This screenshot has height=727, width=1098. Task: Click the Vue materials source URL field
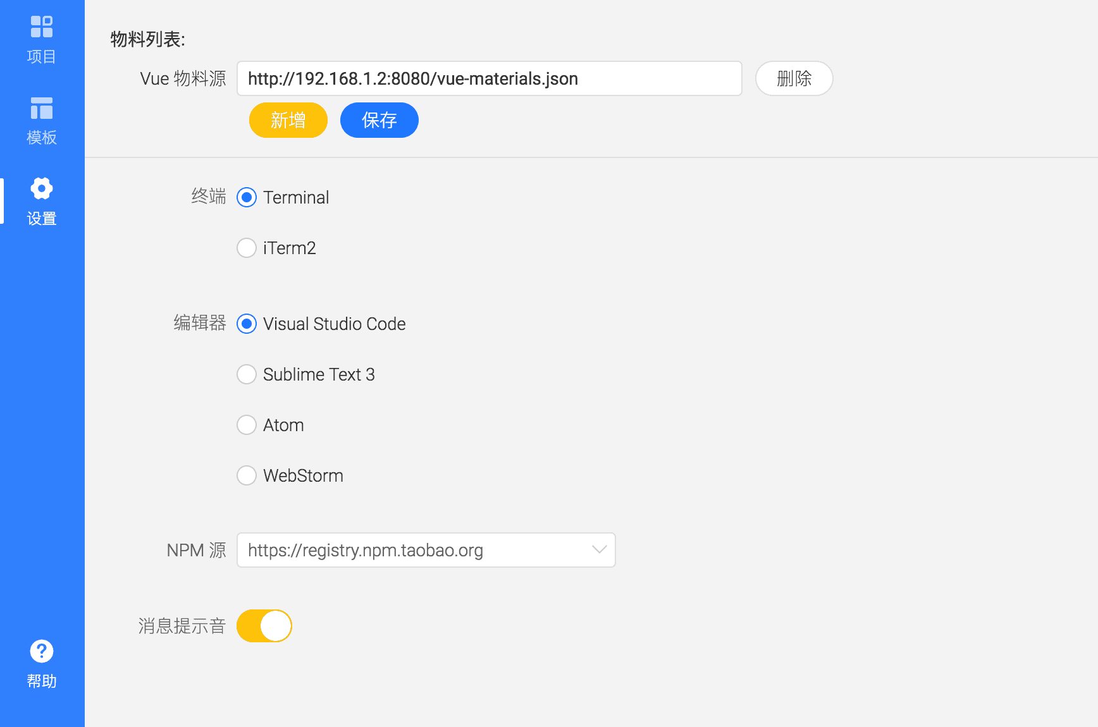489,78
